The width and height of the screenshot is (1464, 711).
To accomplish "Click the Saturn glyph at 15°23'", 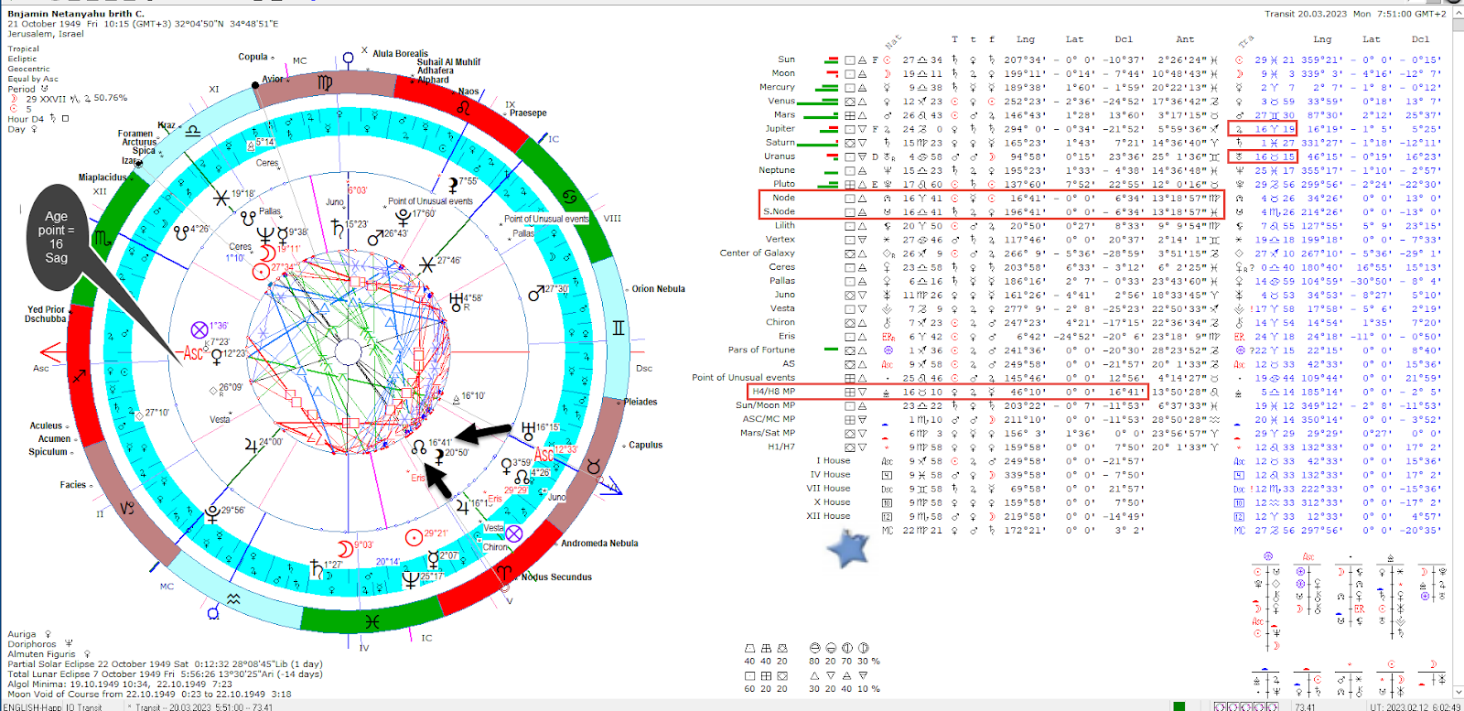I will pyautogui.click(x=337, y=228).
